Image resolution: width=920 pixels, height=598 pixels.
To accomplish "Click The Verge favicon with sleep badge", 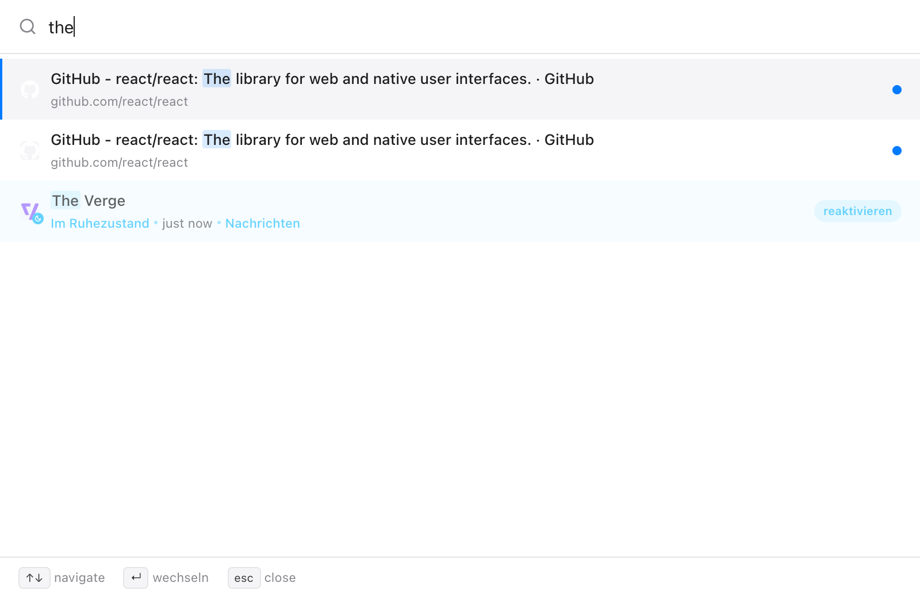I will coord(32,212).
